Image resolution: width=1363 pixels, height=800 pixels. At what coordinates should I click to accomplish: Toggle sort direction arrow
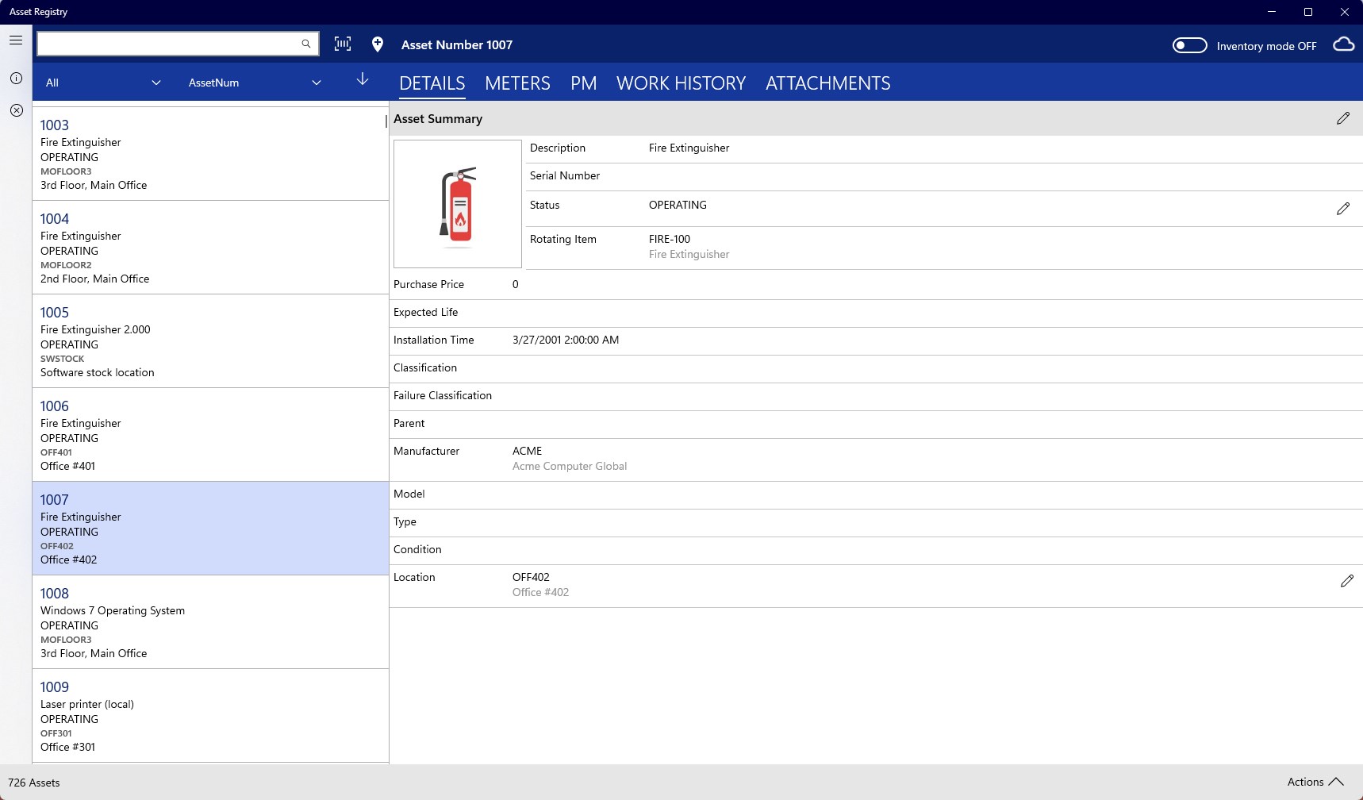coord(363,79)
